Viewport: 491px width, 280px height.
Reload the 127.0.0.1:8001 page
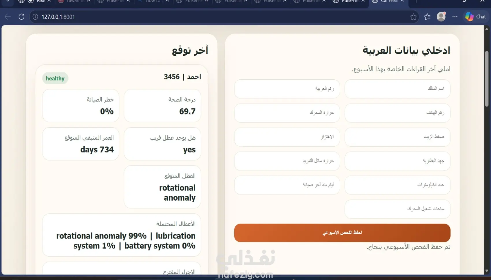point(21,17)
